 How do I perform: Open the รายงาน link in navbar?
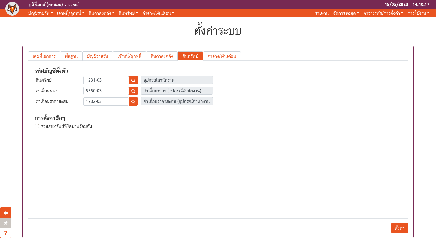322,13
